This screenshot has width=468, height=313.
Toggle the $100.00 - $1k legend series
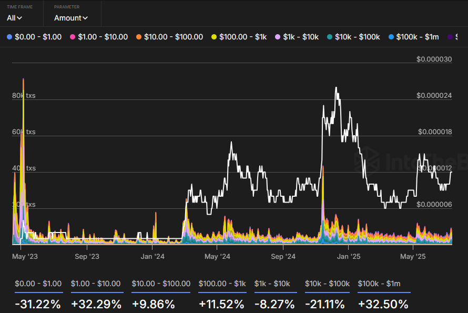[239, 37]
